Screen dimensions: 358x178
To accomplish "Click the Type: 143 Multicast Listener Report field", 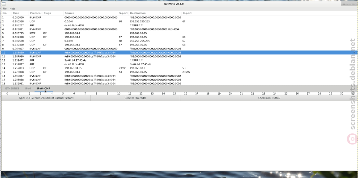I will click(x=46, y=98).
